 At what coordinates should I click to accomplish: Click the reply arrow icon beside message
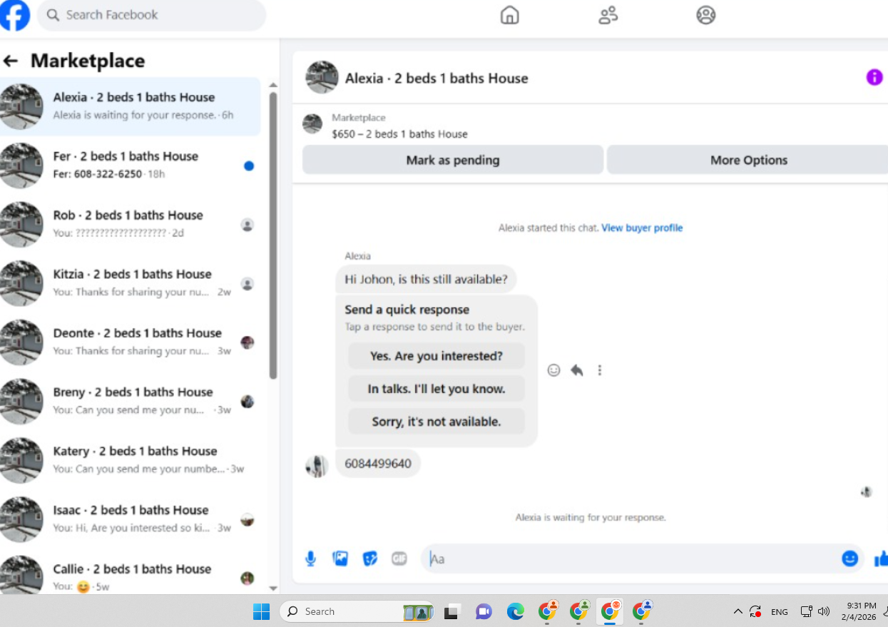[x=576, y=370]
